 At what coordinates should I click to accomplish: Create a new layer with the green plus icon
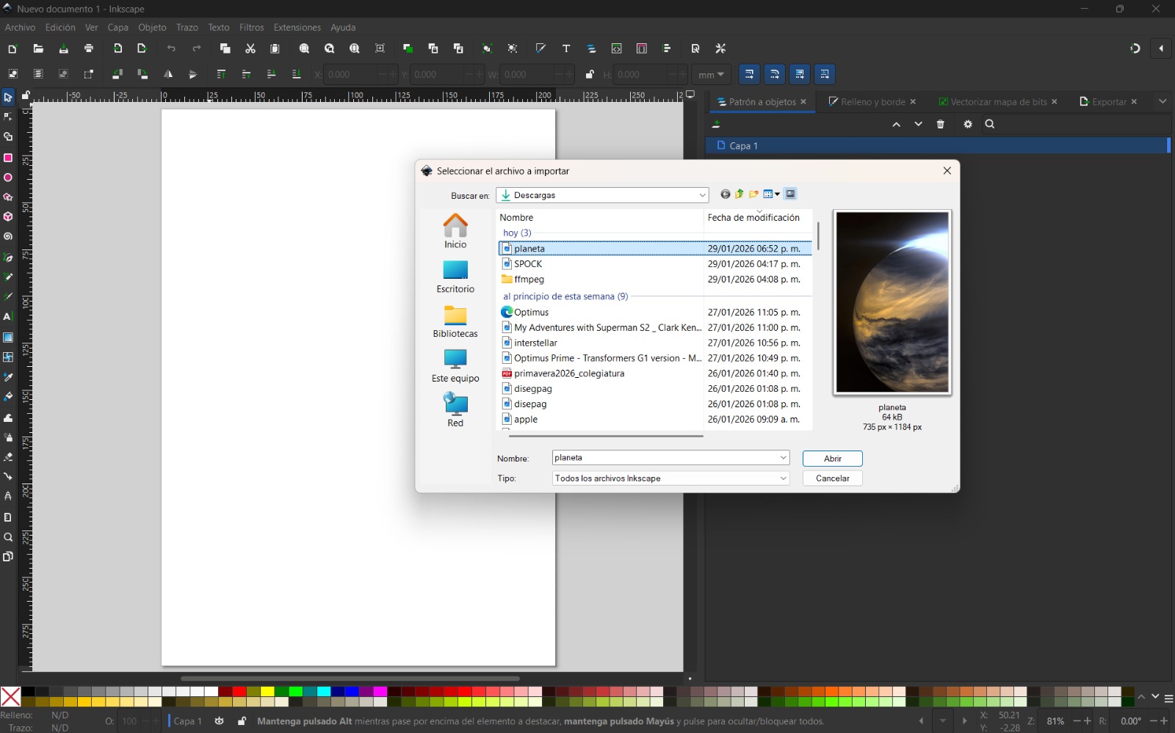716,124
